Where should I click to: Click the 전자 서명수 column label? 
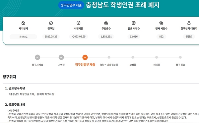tap(161, 29)
